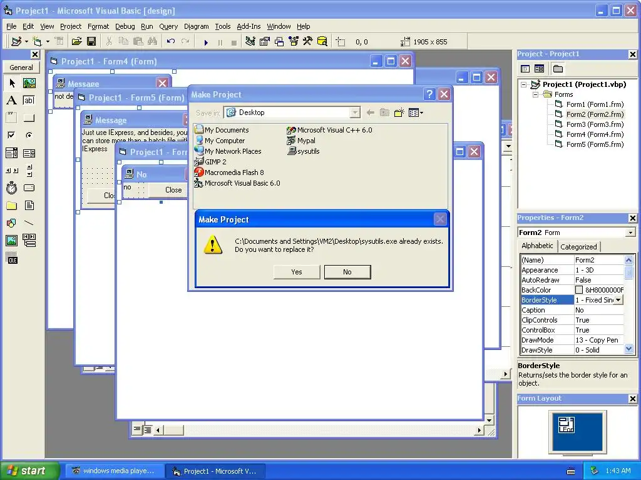This screenshot has width=641, height=480.
Task: Click the help question mark in Make Project
Action: tap(429, 94)
